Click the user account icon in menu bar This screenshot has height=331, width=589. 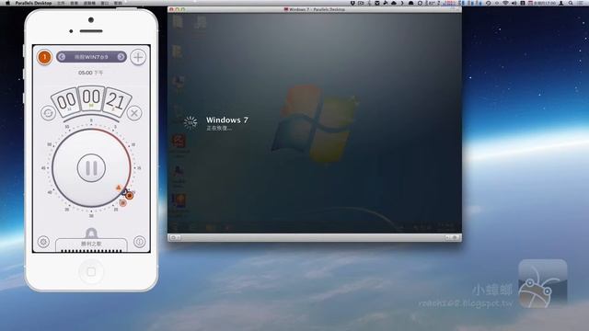click(x=561, y=3)
